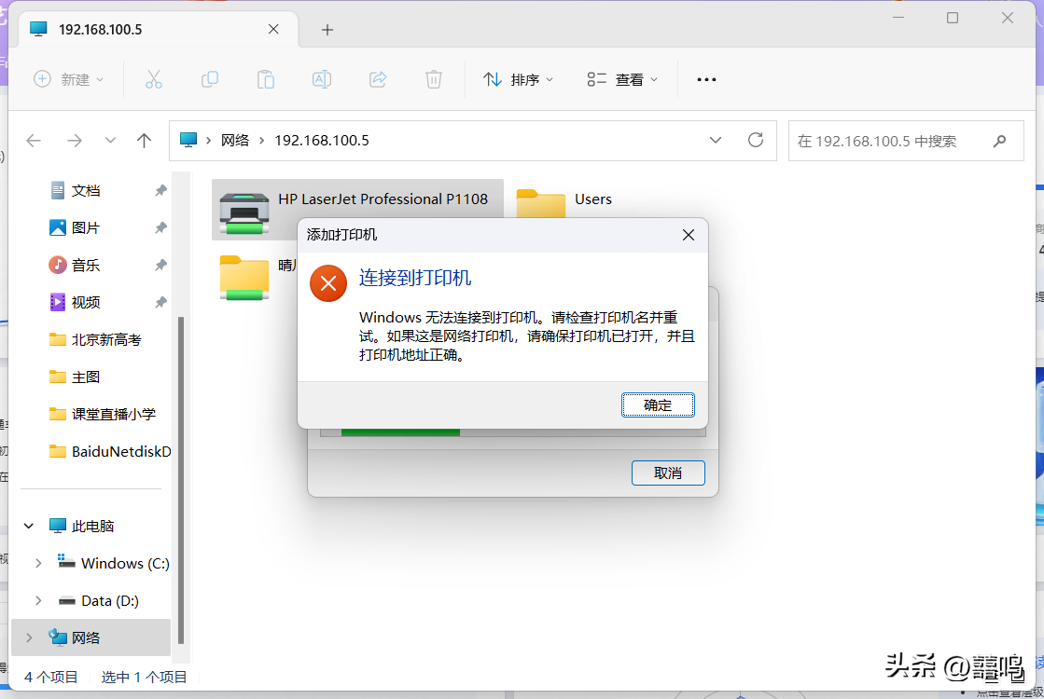The width and height of the screenshot is (1044, 699).
Task: Open the 排序 sort dropdown
Action: [x=518, y=80]
